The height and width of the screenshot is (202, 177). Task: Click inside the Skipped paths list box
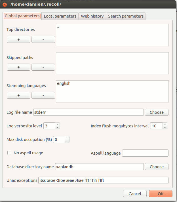pyautogui.click(x=112, y=63)
